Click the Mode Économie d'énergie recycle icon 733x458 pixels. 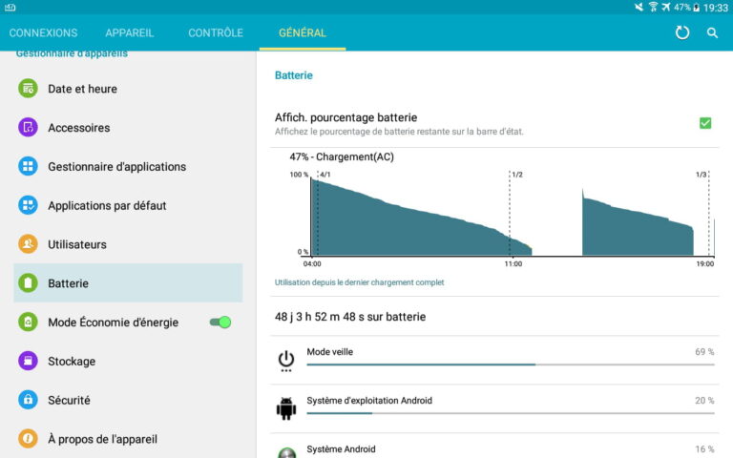tap(28, 322)
